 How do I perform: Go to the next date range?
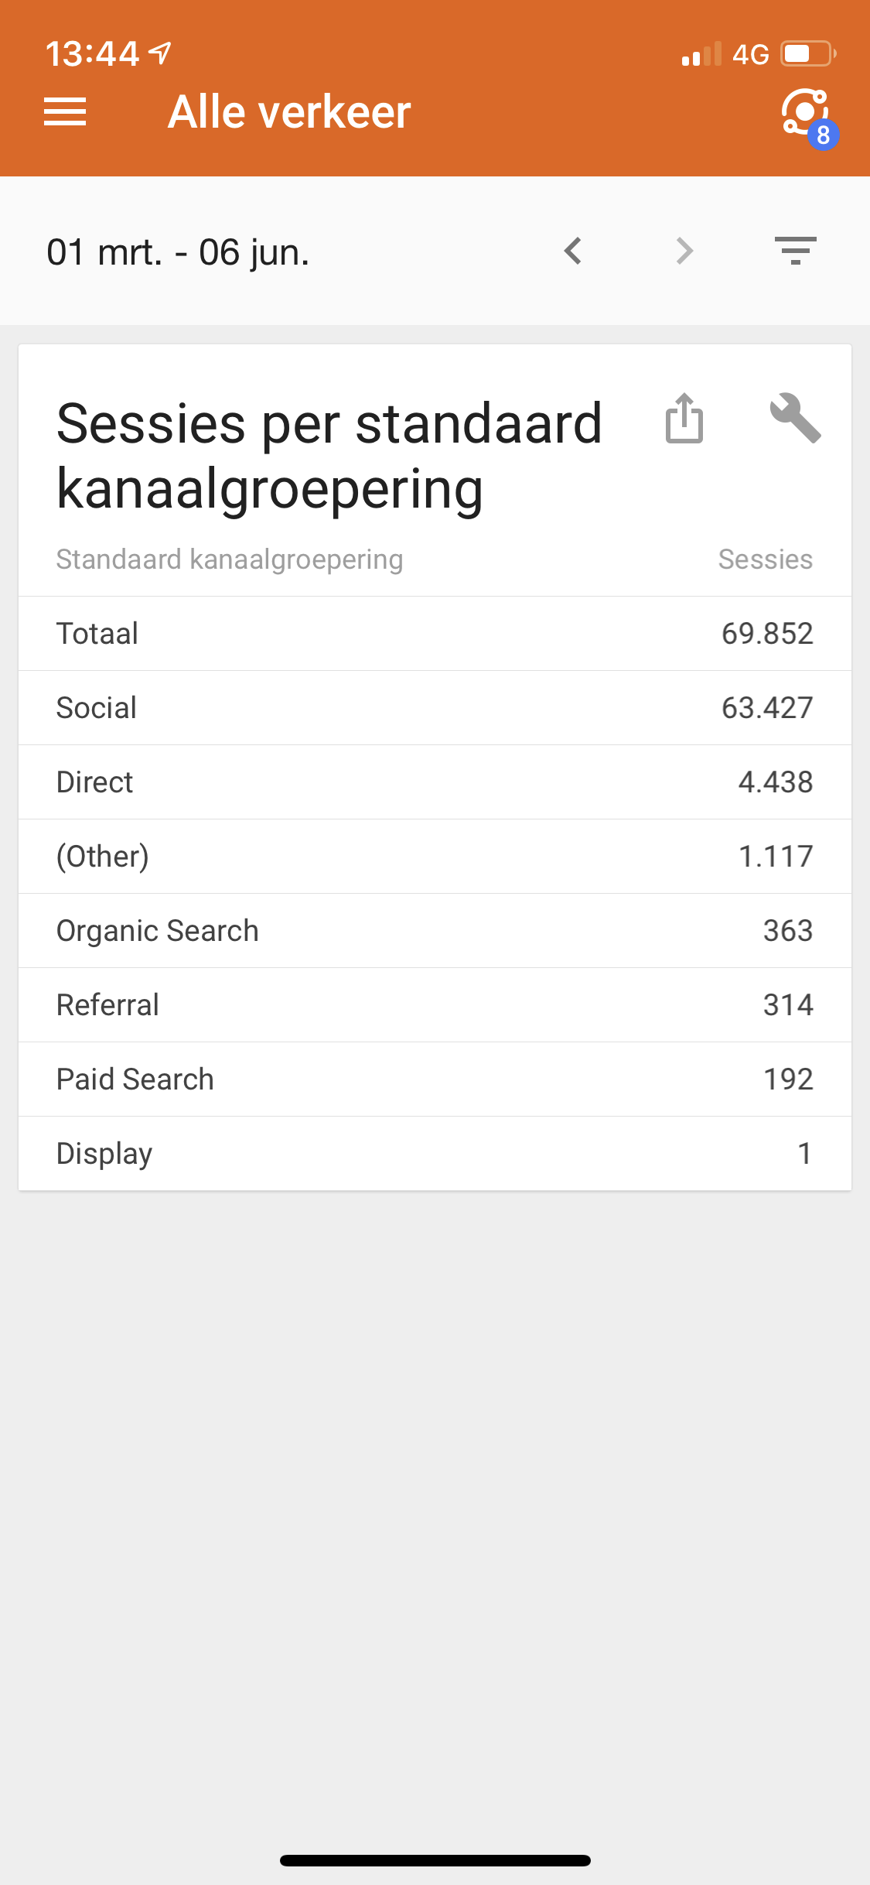[x=684, y=251]
